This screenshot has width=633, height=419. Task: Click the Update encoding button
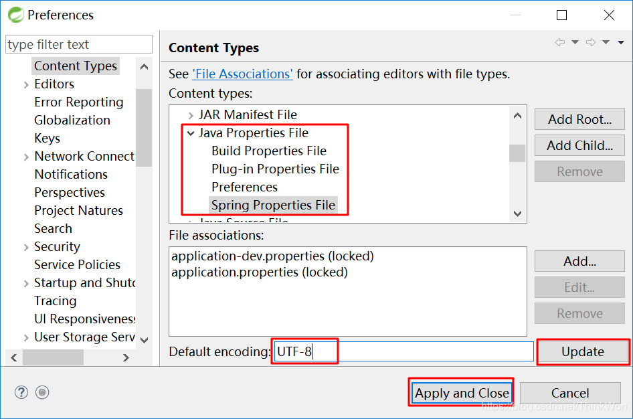tap(583, 351)
